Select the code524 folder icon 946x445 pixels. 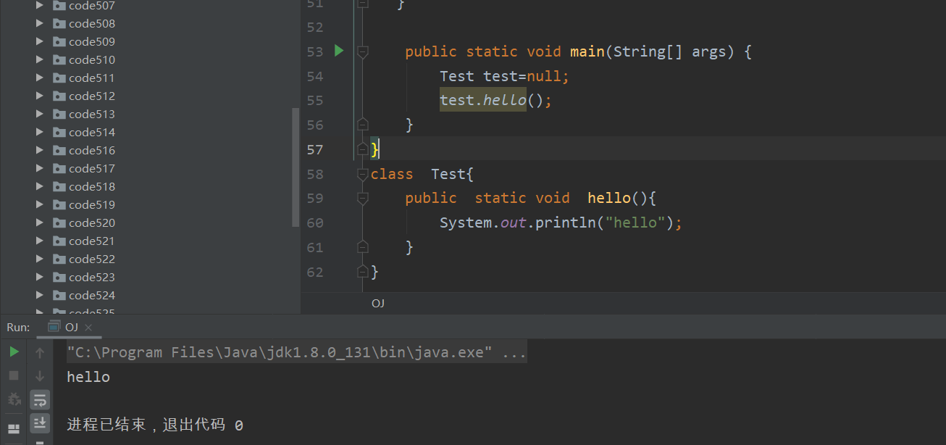59,295
